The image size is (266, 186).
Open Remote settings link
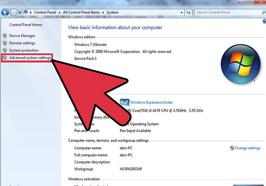[22, 43]
